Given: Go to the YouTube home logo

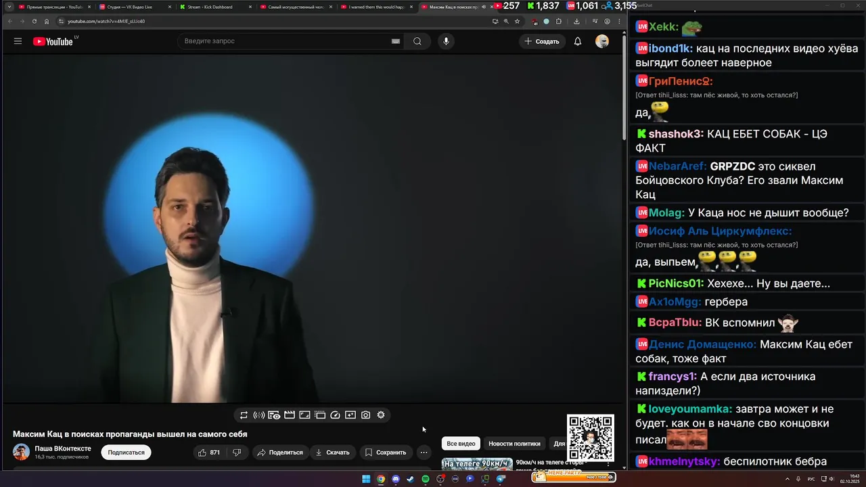Looking at the screenshot, I should [53, 41].
